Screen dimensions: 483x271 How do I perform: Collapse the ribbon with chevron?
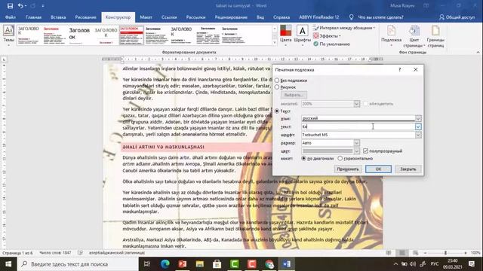478,53
